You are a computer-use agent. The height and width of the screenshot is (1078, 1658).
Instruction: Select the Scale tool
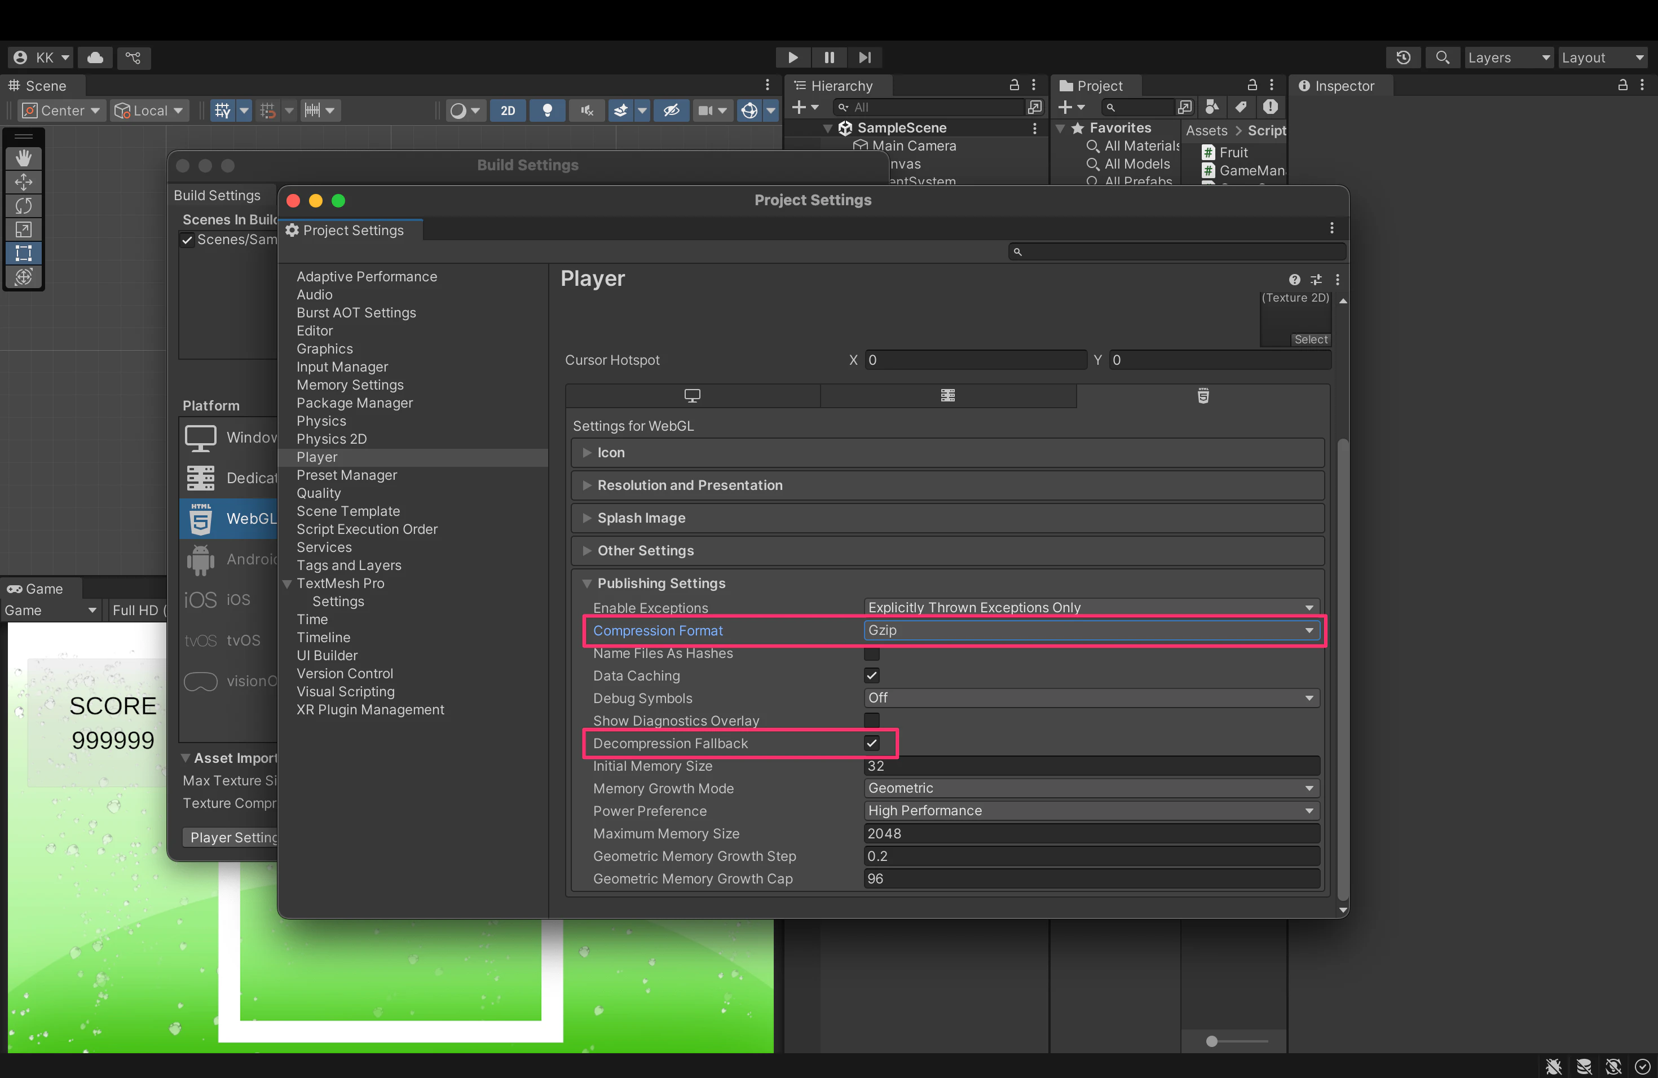[24, 230]
